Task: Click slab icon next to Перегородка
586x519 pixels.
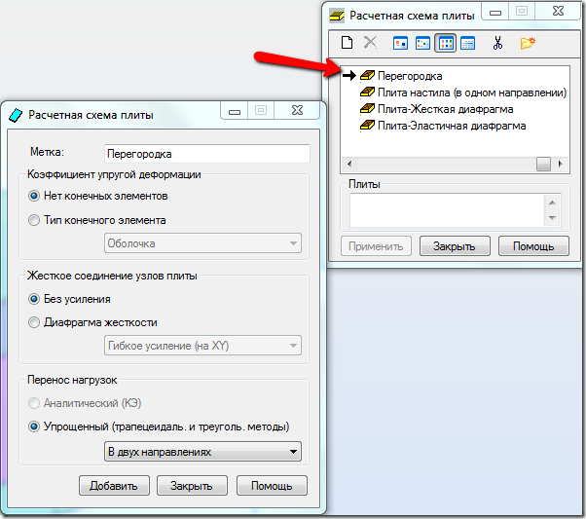Action: (x=367, y=76)
